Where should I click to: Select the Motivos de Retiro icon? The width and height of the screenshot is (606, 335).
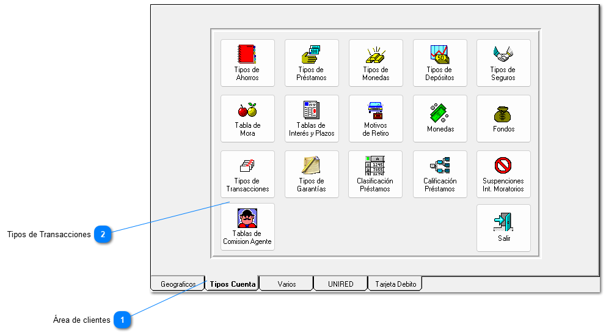coord(376,119)
